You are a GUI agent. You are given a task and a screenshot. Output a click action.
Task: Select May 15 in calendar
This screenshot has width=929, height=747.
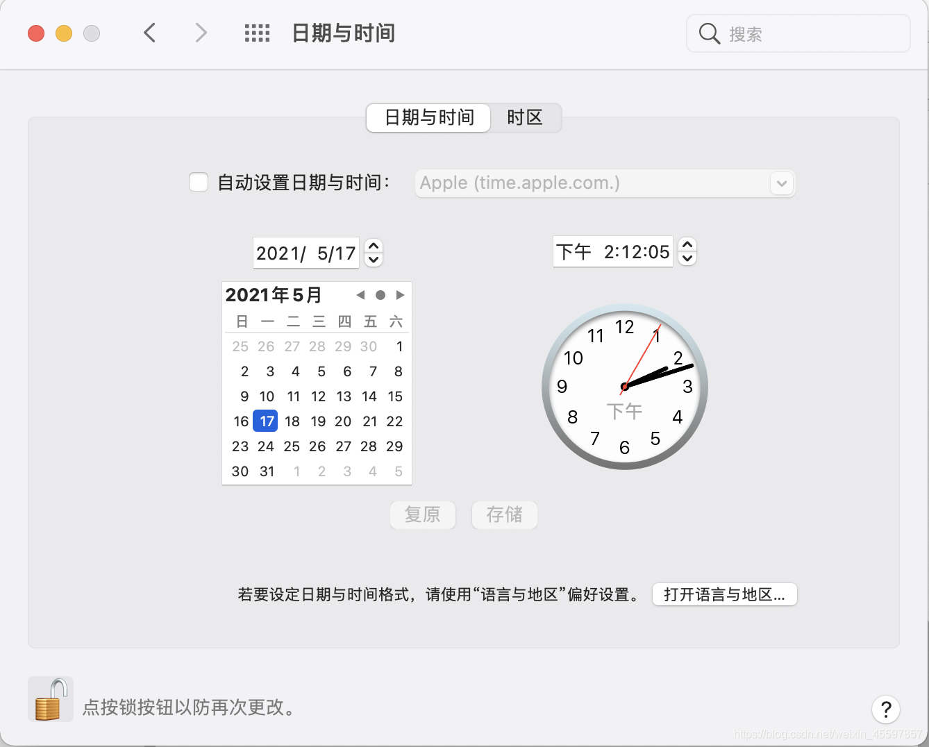tap(395, 396)
